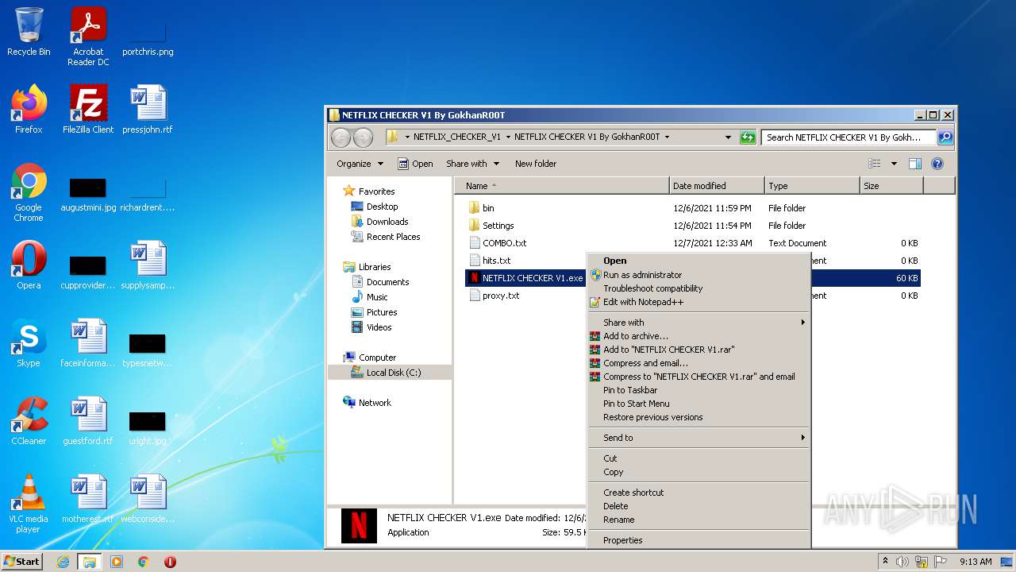
Task: Click Internet Explorer taskbar icon
Action: [x=63, y=562]
